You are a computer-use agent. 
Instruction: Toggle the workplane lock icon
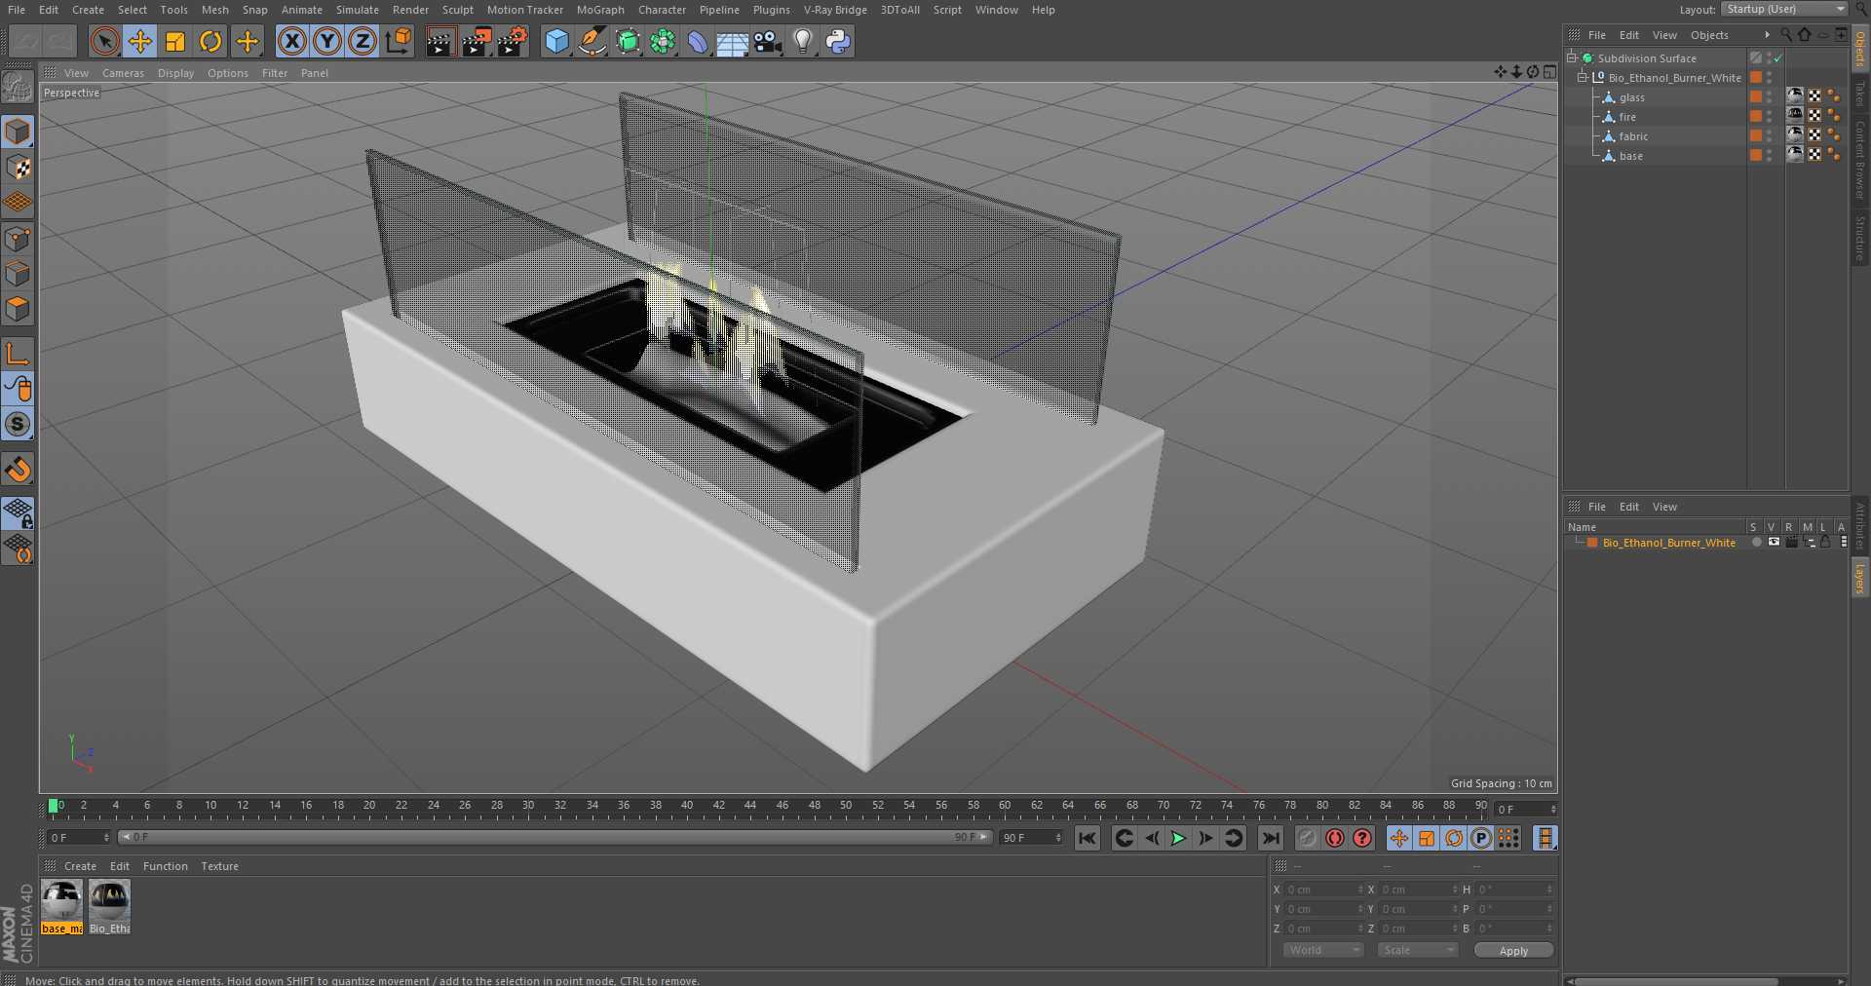18,512
